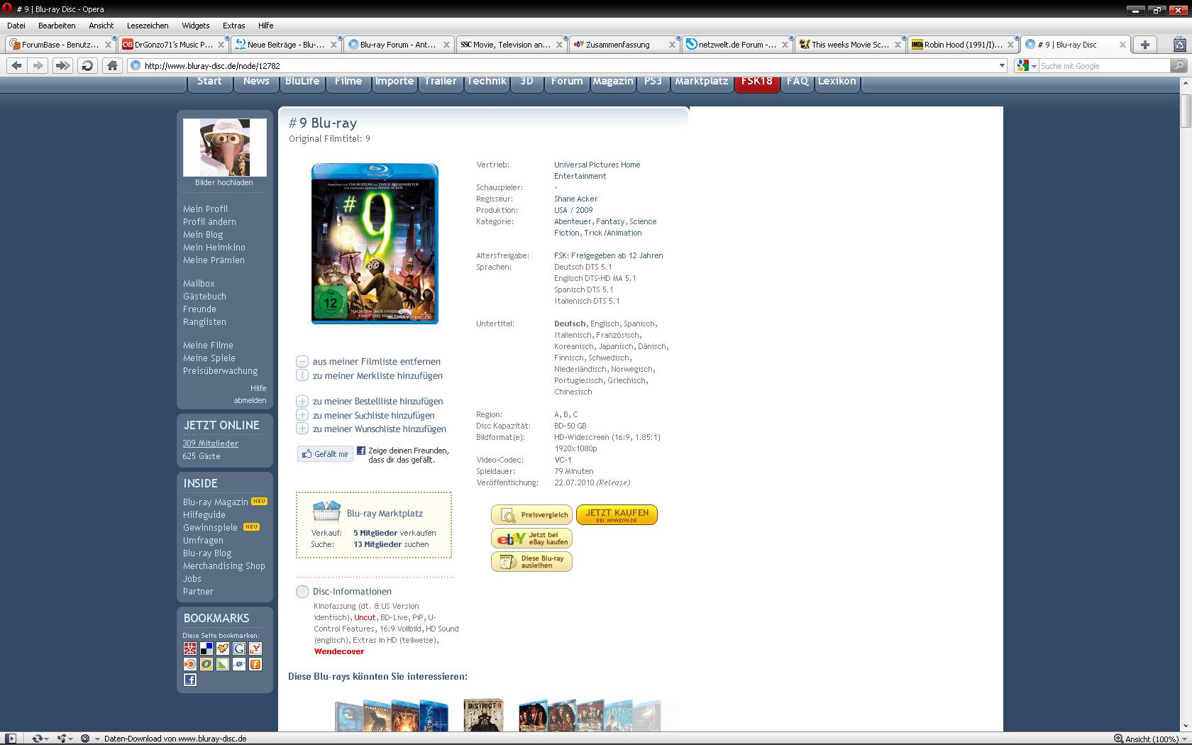This screenshot has width=1192, height=745.
Task: Click Diese Blu-ray ausleihen button
Action: click(531, 561)
